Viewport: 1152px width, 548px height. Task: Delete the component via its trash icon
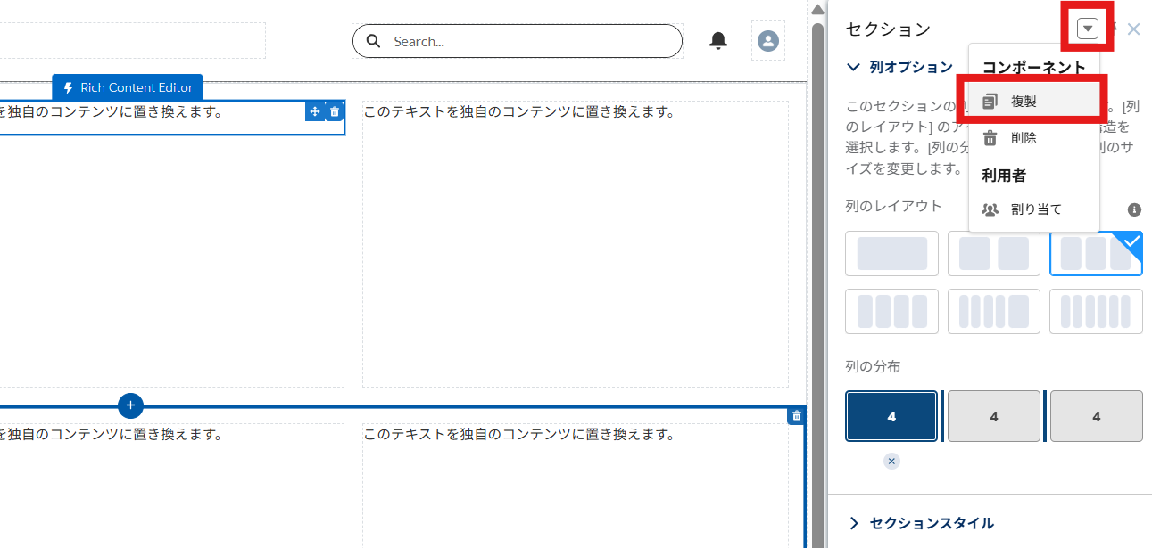(x=334, y=111)
